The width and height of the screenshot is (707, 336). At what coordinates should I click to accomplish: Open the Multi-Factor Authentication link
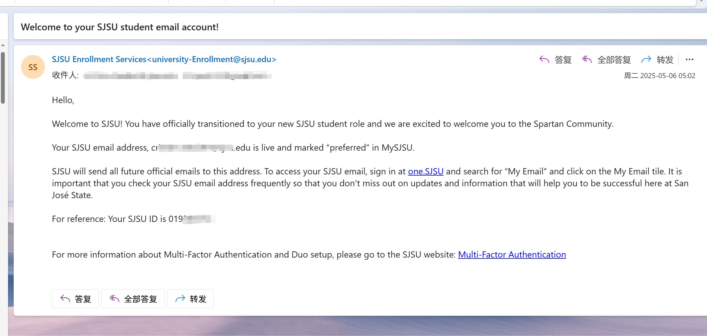[512, 255]
